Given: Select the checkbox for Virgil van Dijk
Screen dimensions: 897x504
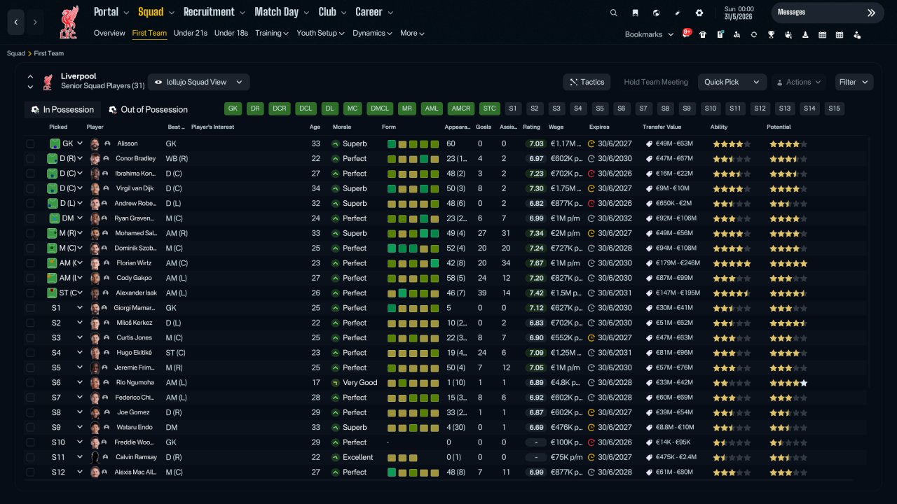Looking at the screenshot, I should 30,188.
